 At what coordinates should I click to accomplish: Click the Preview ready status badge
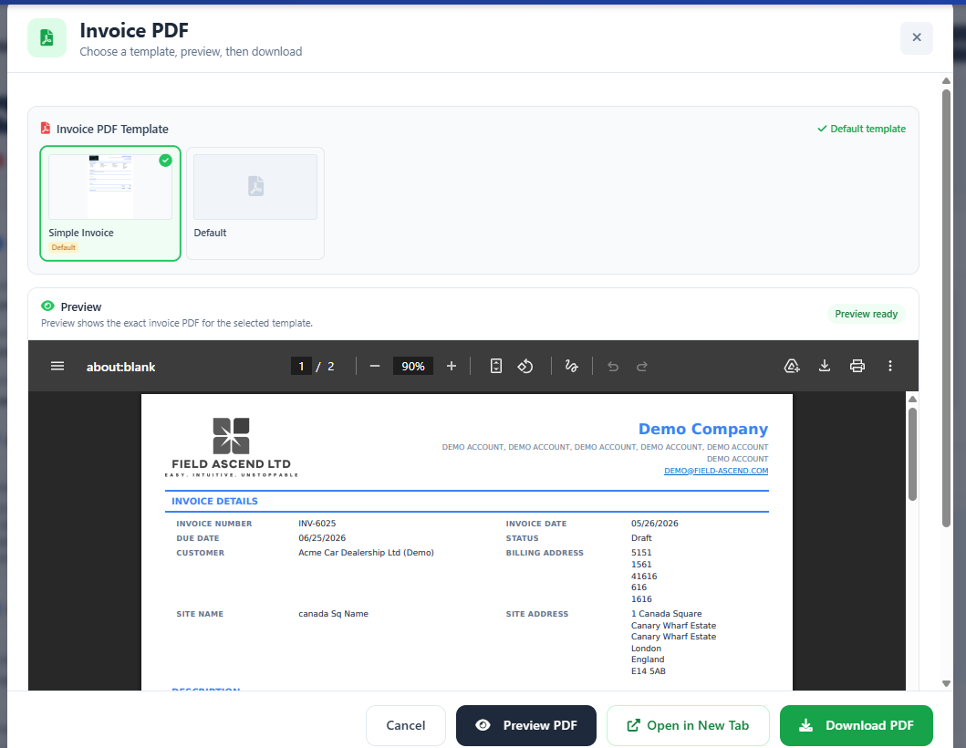(867, 314)
